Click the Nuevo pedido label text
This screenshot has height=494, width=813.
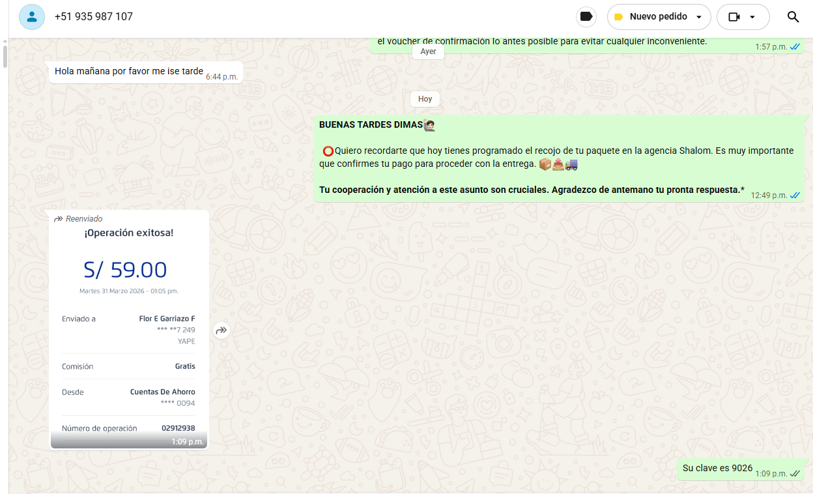[657, 17]
